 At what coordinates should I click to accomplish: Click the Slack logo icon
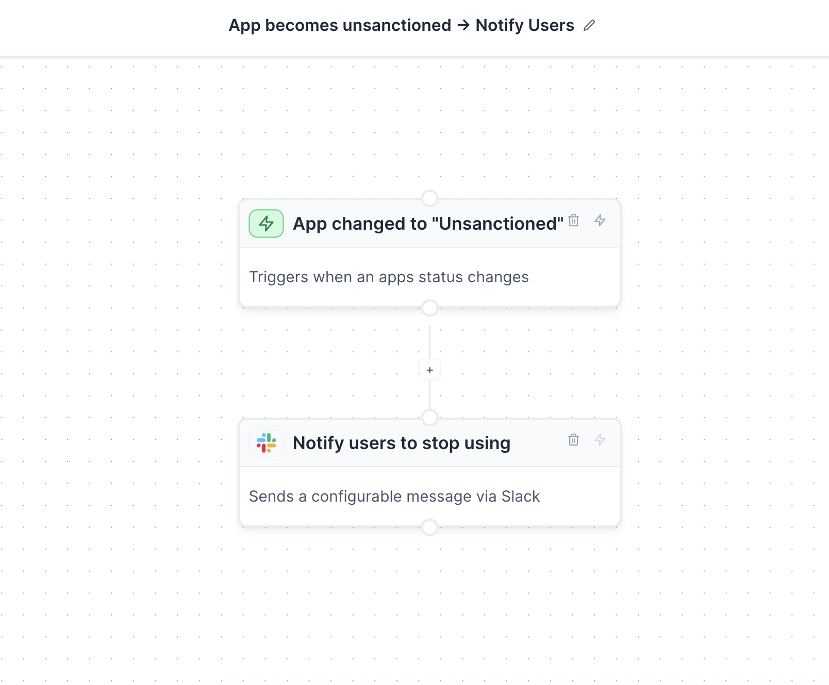pos(266,443)
